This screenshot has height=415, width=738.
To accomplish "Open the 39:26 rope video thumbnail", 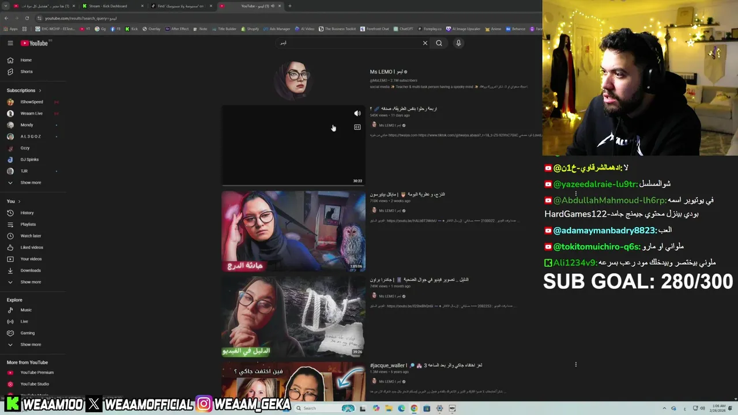I will point(293,316).
